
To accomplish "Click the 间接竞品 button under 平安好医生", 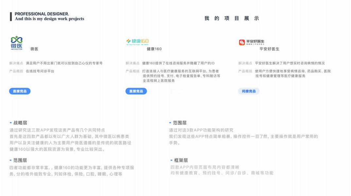I will (x=249, y=91).
